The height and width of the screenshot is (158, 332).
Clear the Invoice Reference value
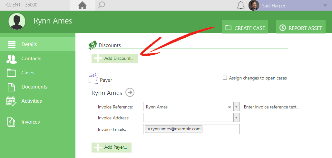(x=229, y=107)
